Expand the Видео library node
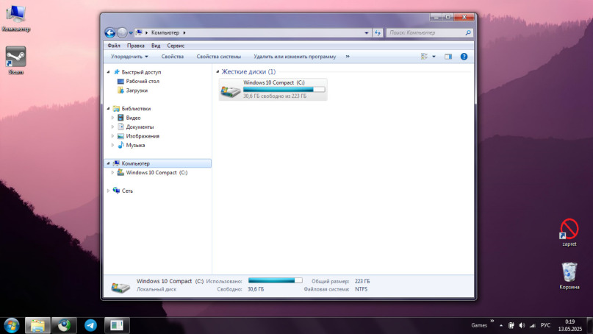Viewport: 593px width, 334px height. coord(112,118)
